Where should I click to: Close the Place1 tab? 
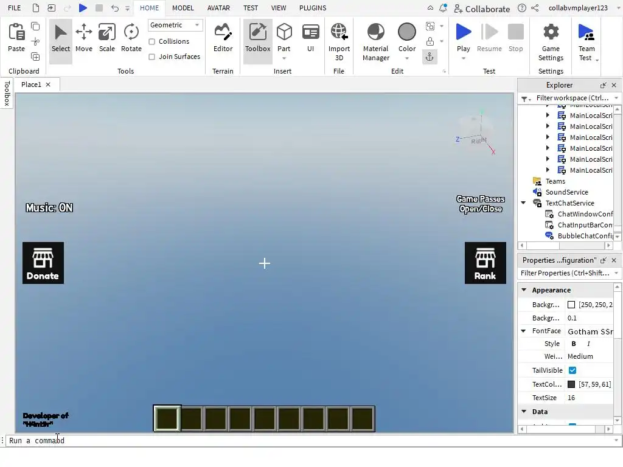tap(48, 85)
